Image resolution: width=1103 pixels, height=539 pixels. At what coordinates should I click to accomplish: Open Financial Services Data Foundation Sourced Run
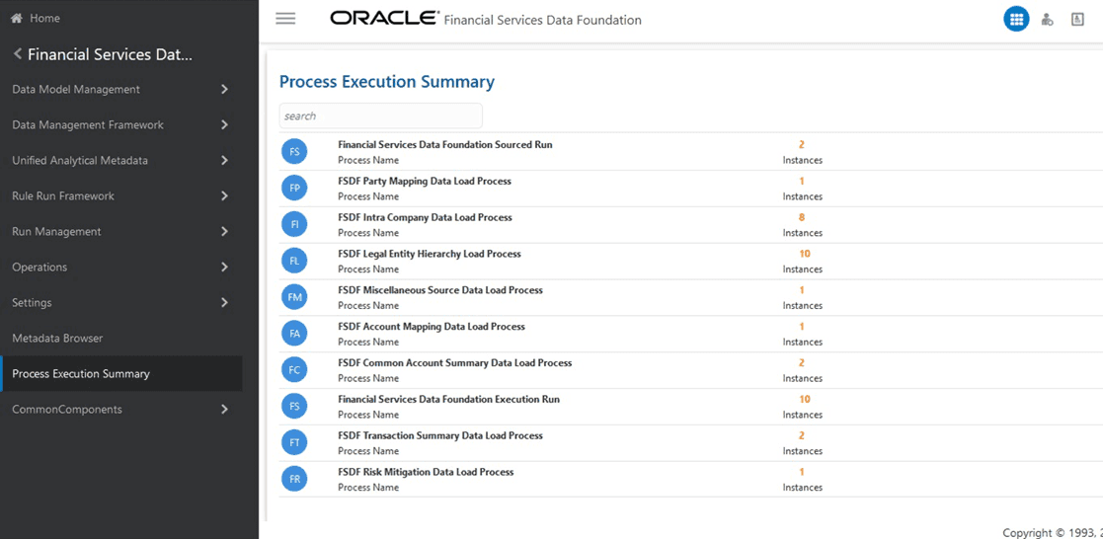point(445,145)
